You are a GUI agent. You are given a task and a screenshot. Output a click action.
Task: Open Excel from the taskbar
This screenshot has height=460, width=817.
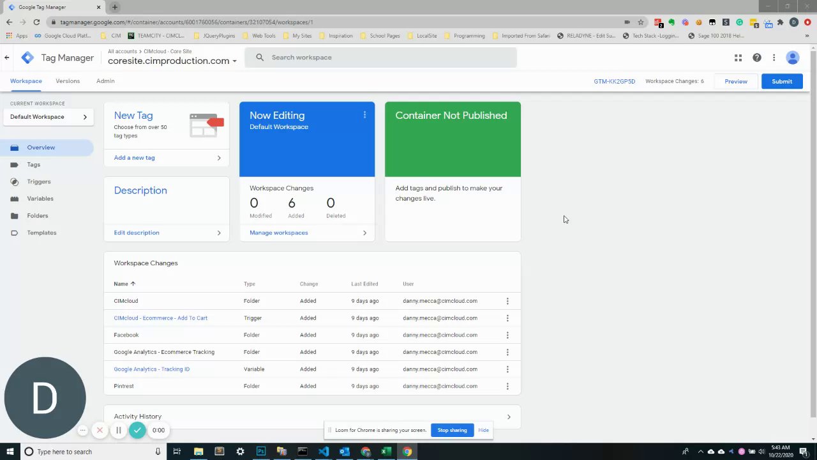coord(386,452)
